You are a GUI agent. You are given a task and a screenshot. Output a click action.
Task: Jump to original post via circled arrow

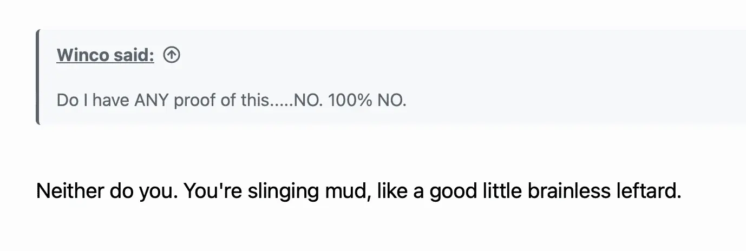pos(172,55)
